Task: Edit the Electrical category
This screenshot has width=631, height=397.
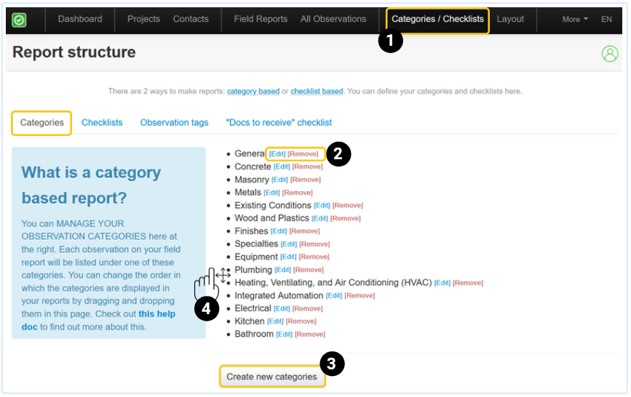Action: (x=282, y=308)
